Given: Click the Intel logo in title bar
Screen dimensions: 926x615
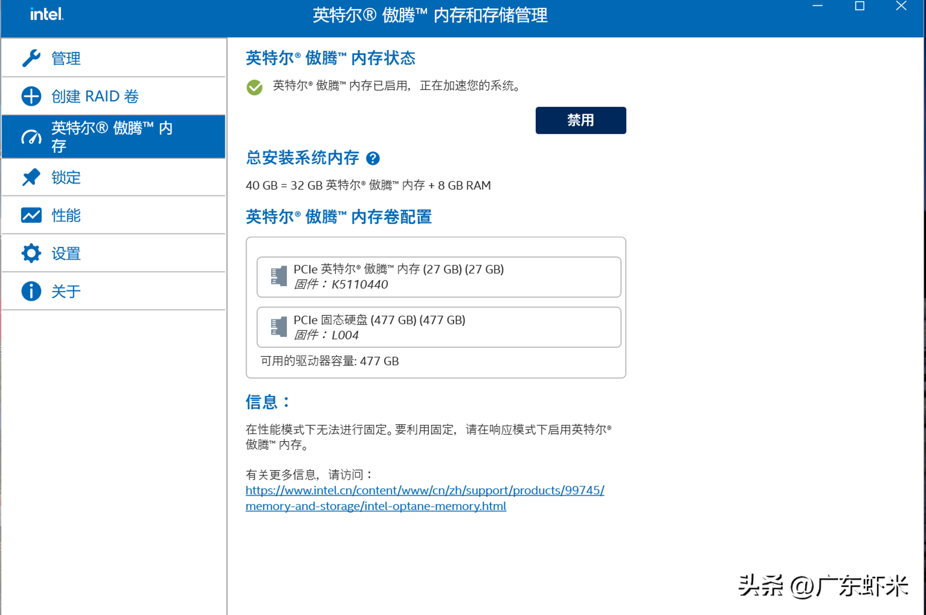Looking at the screenshot, I should pyautogui.click(x=47, y=14).
